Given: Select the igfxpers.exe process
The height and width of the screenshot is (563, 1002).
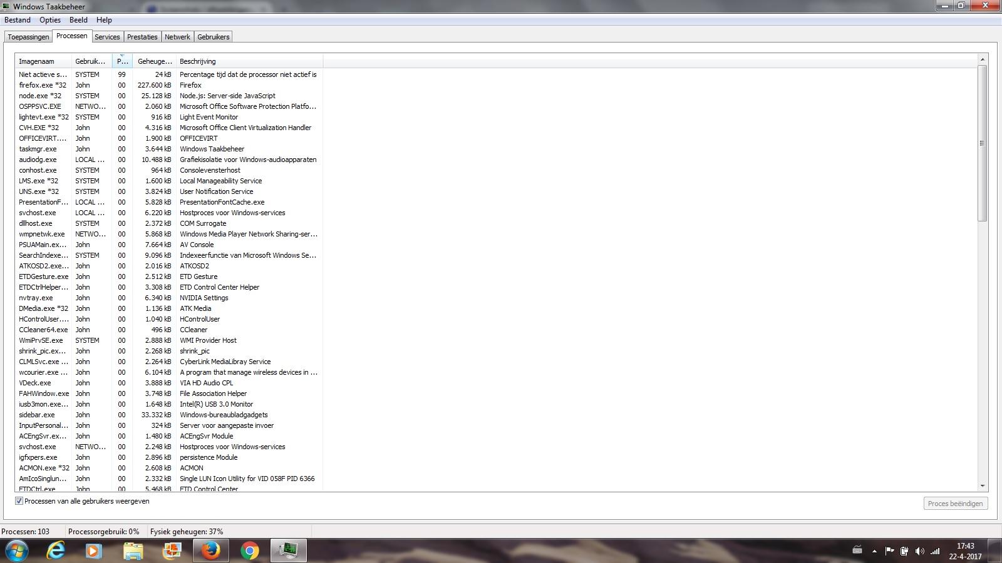Looking at the screenshot, I should [169, 457].
